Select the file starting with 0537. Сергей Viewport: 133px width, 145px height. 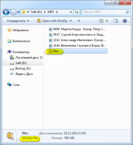coord(77,35)
